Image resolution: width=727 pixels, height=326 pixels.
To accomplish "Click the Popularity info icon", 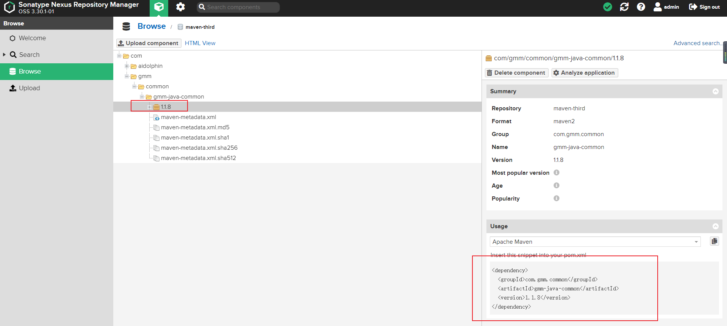I will [x=557, y=198].
